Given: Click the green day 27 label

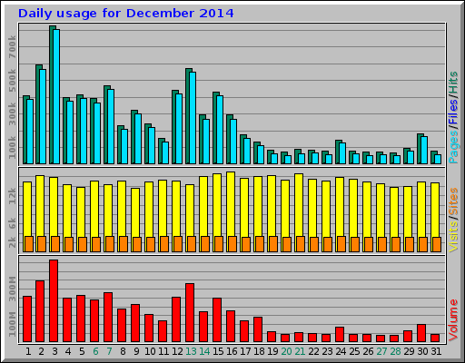Looking at the screenshot, I should (x=381, y=351).
